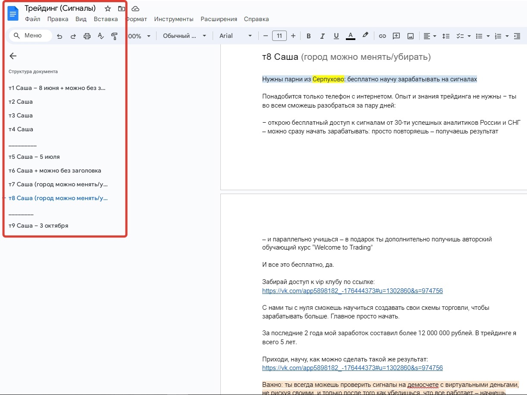This screenshot has height=395, width=527.
Task: Open the first vk.com link in document
Action: click(352, 291)
